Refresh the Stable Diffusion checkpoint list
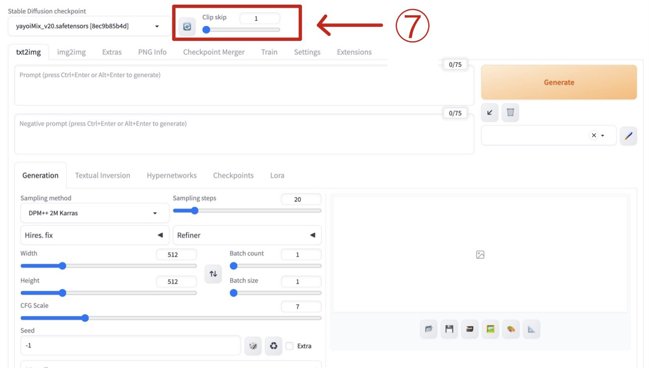The height and width of the screenshot is (368, 649). click(187, 27)
